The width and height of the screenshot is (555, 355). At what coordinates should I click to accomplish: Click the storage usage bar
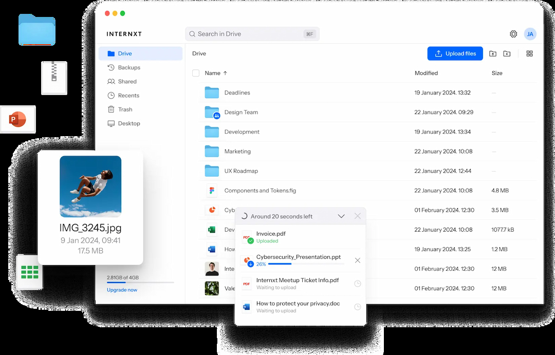pos(140,283)
